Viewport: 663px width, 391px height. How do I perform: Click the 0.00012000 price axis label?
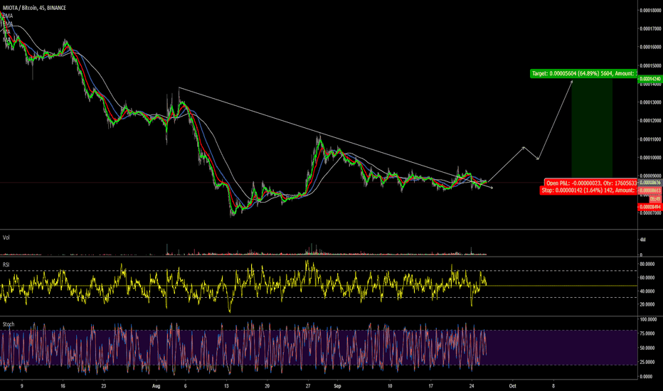click(x=650, y=120)
